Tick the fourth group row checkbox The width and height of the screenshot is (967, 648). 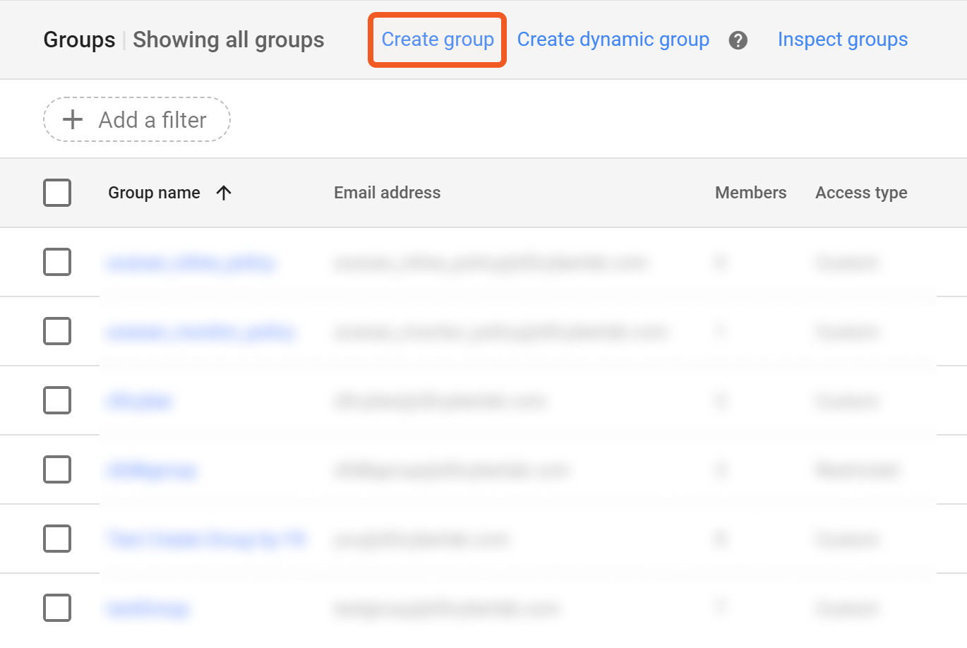point(57,469)
